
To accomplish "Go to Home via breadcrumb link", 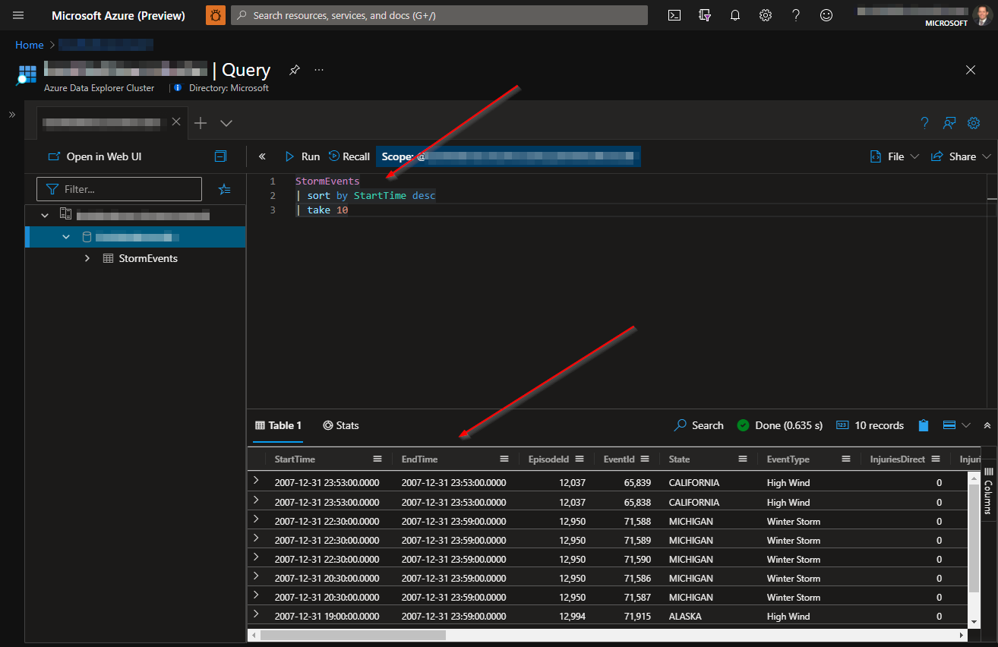I will click(x=29, y=45).
